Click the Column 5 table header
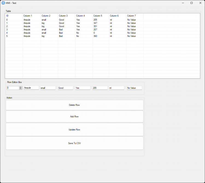Image resolution: width=205 pixels, height=183 pixels. (101, 16)
